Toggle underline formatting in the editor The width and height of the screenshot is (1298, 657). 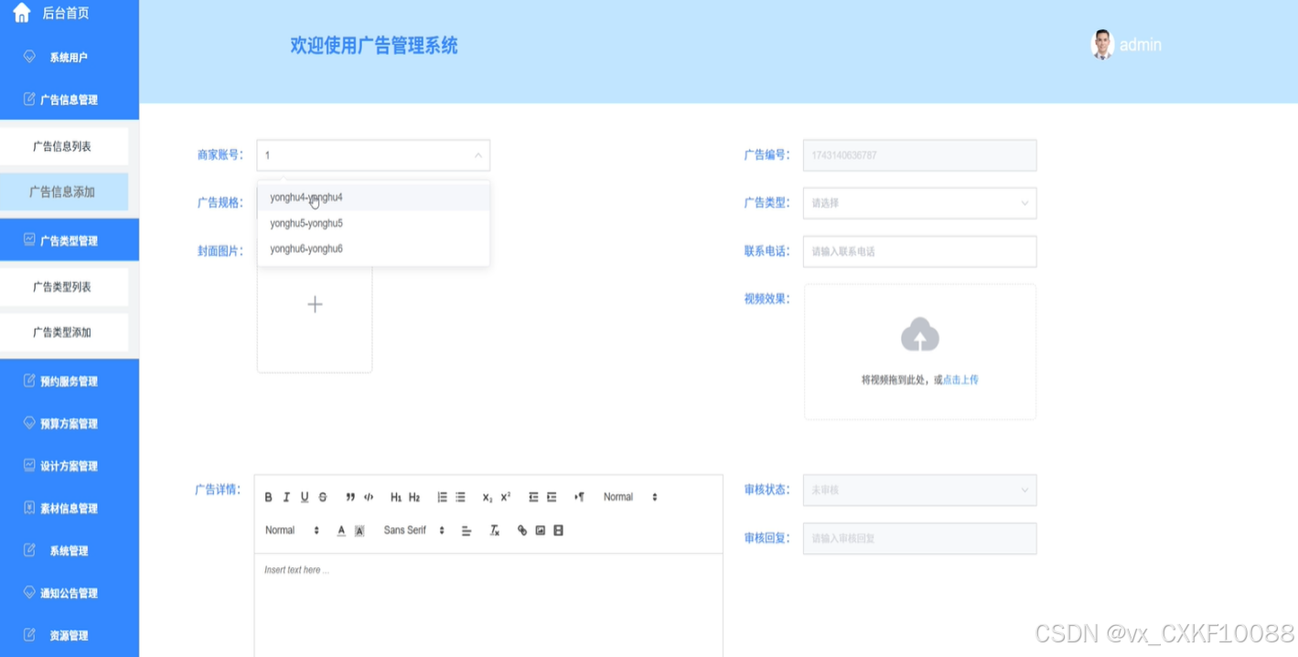click(x=305, y=497)
